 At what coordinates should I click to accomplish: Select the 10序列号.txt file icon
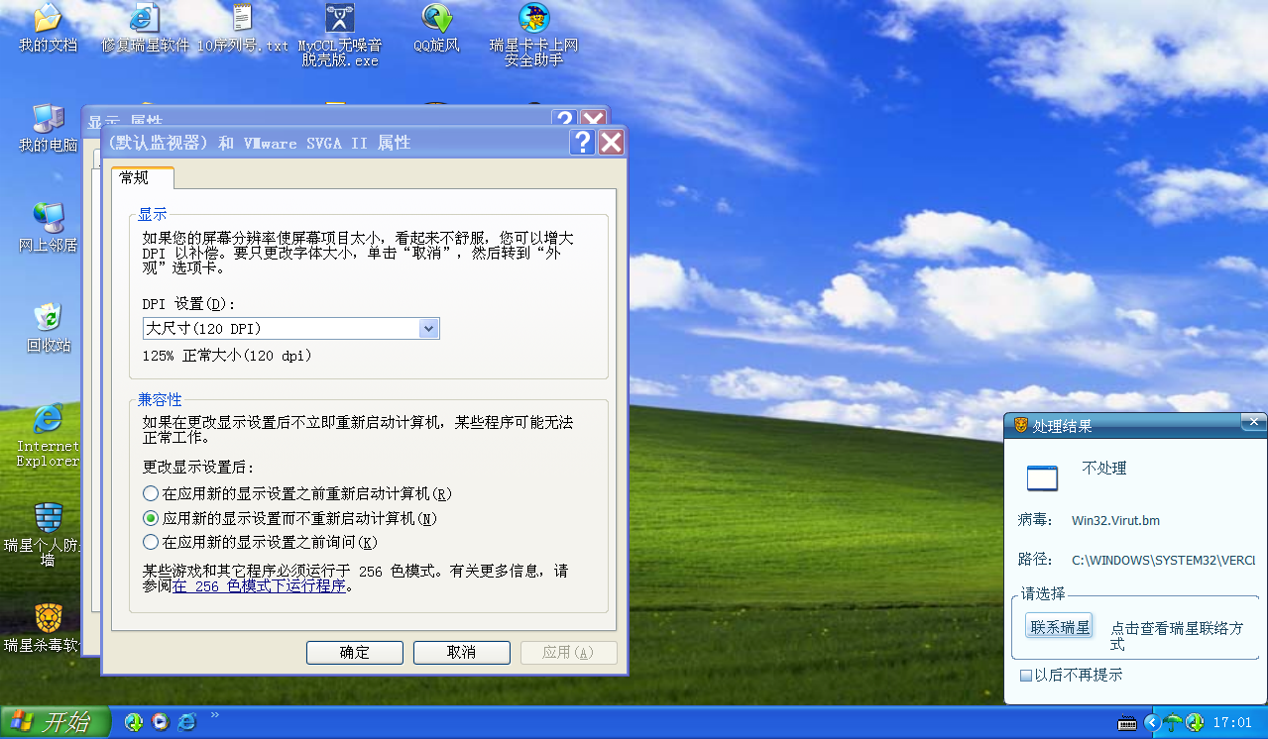tap(243, 28)
